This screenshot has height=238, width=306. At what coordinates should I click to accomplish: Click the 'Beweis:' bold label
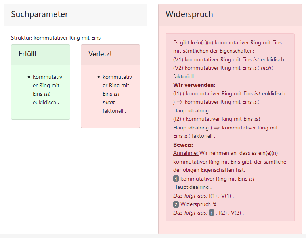pyautogui.click(x=183, y=145)
